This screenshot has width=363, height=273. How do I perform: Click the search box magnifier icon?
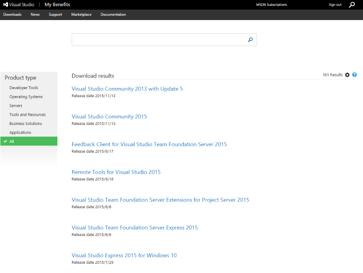(x=250, y=40)
